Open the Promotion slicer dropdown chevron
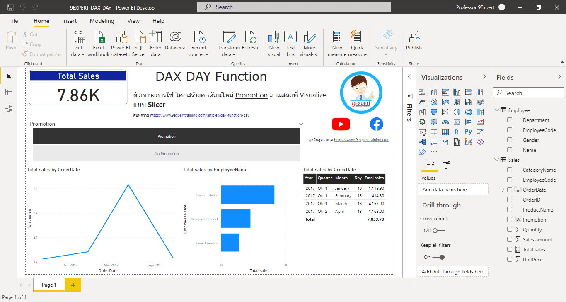This screenshot has height=302, width=566. coord(301,124)
